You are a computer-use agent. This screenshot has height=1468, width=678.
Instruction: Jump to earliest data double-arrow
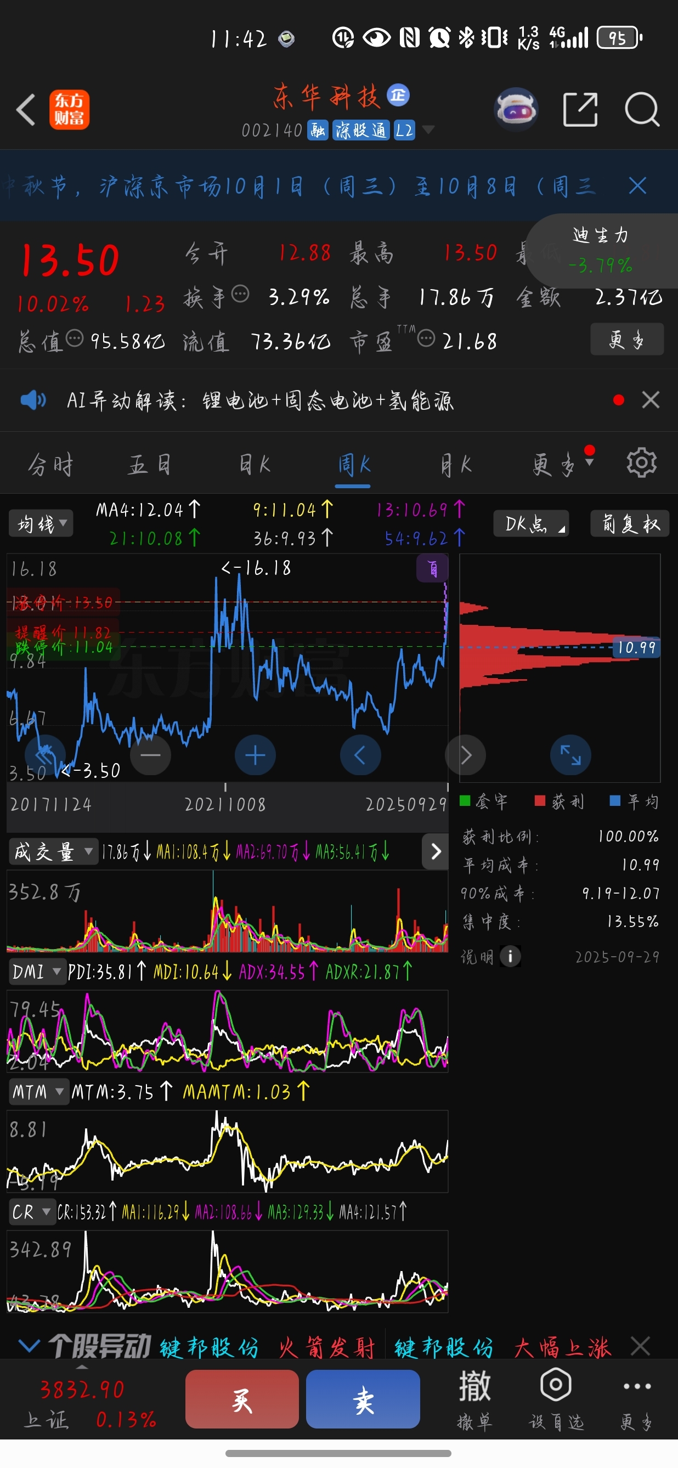[x=46, y=755]
